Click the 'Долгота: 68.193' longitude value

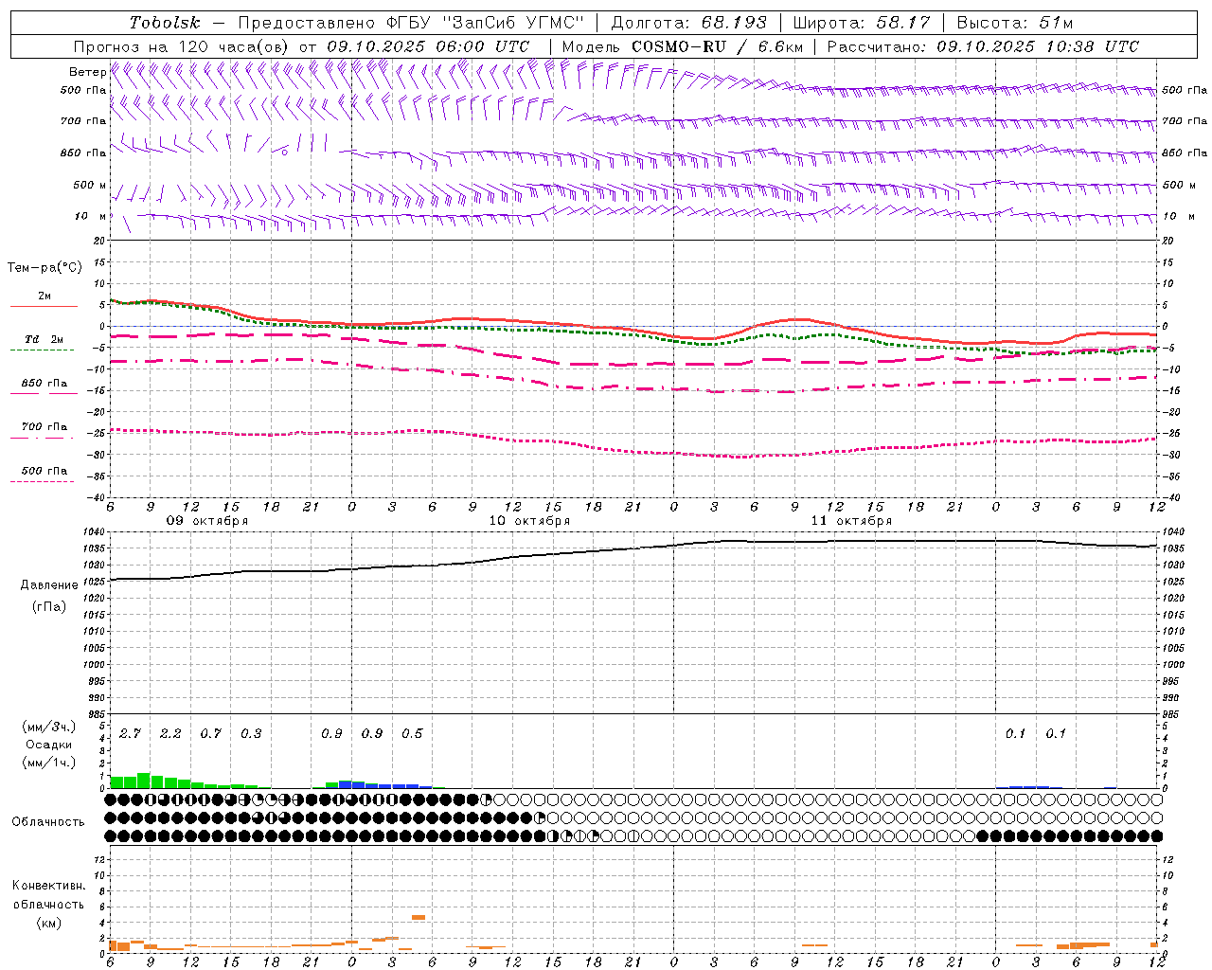coord(689,23)
